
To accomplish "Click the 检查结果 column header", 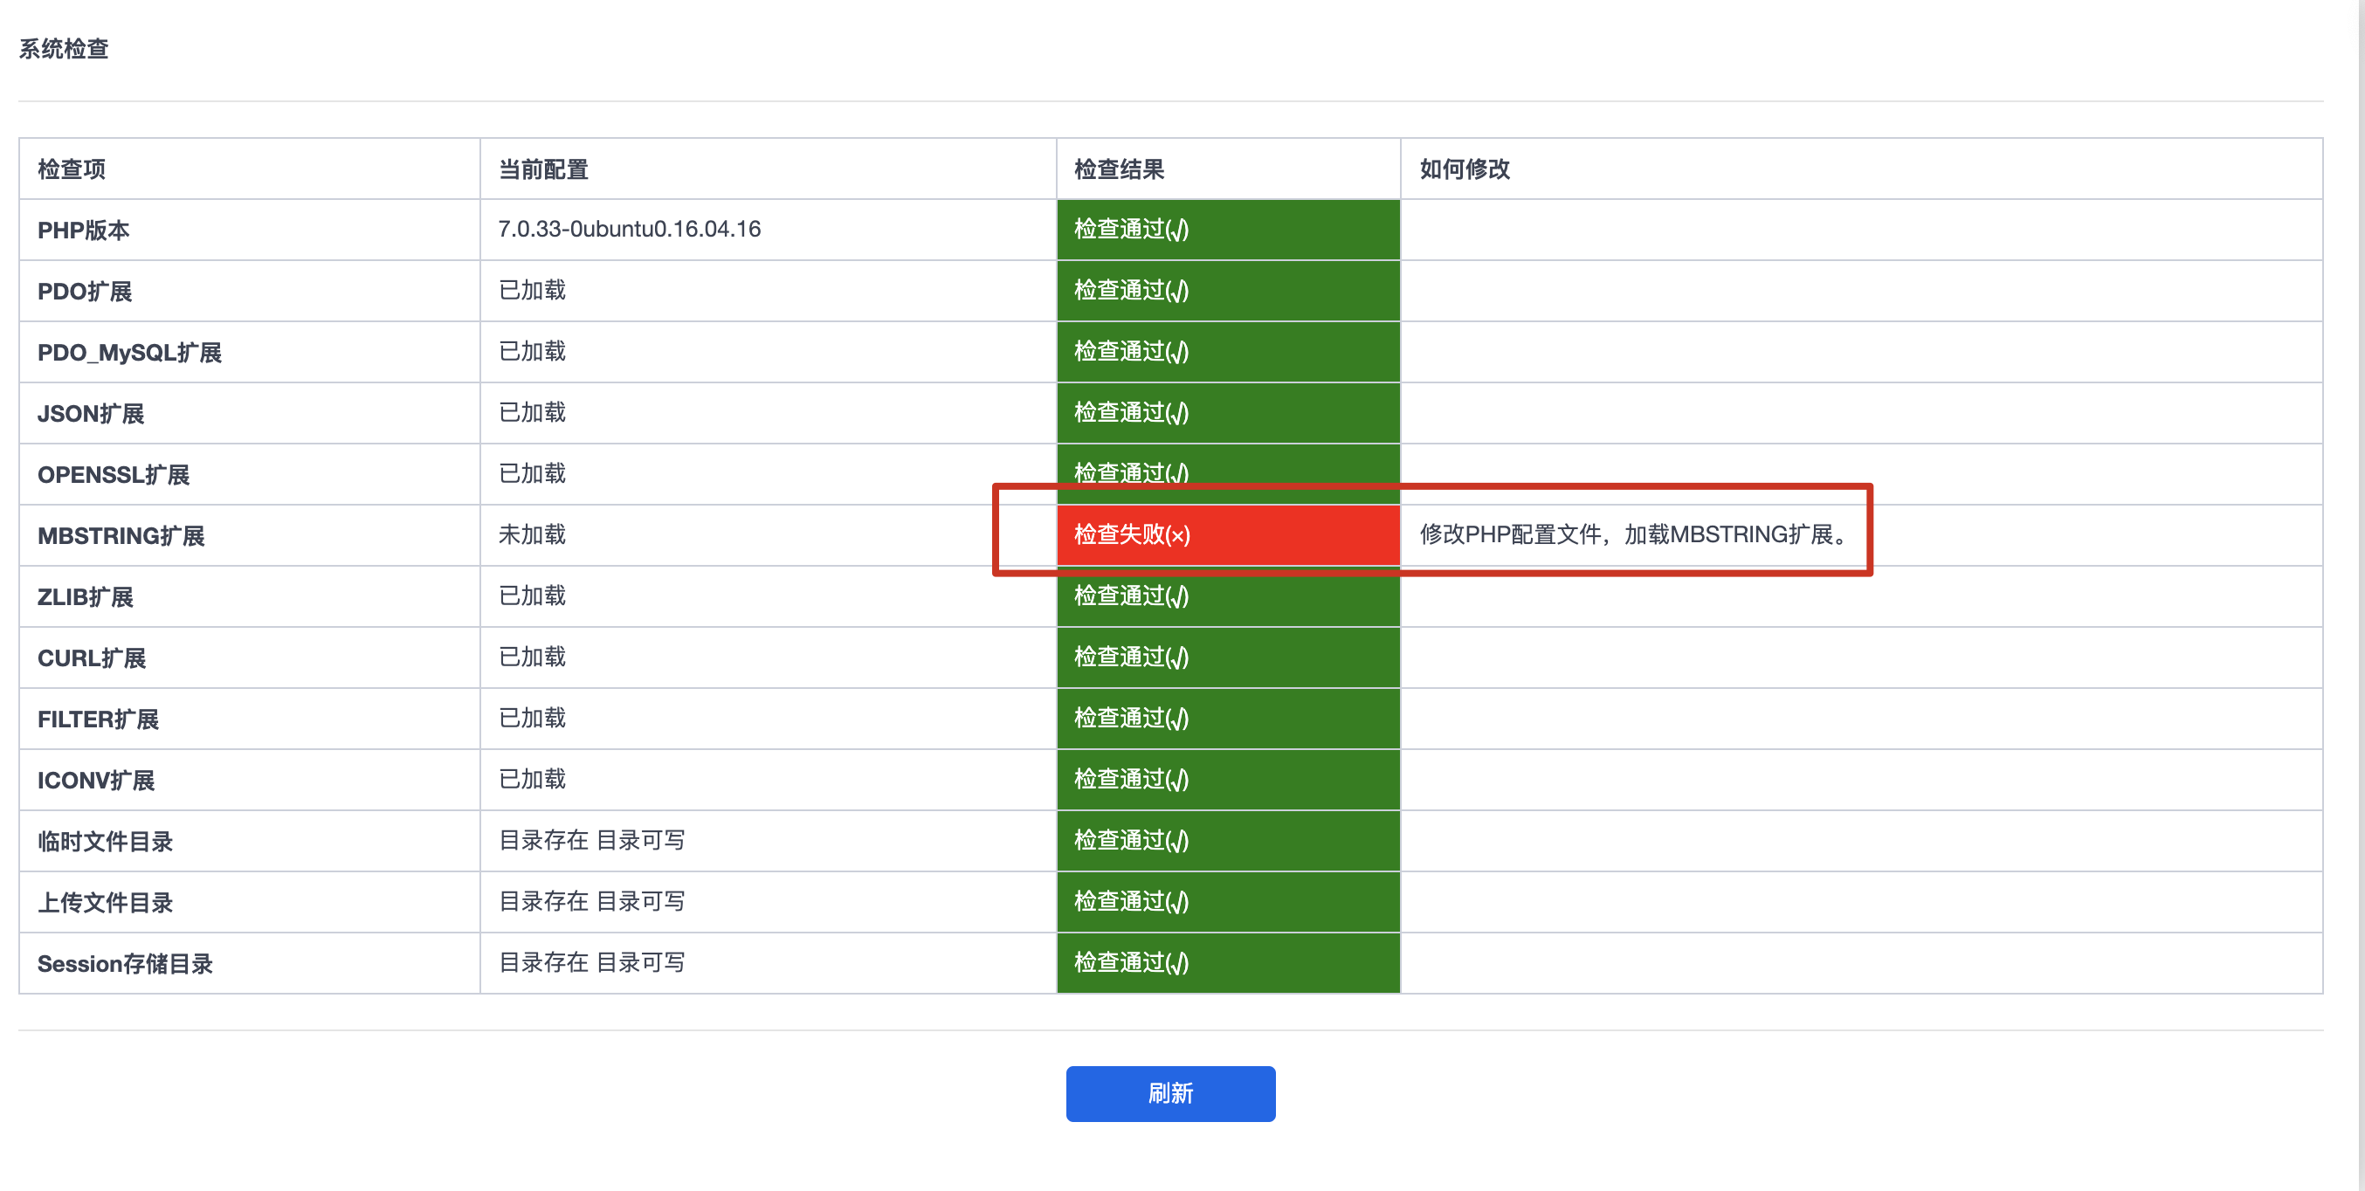I will pyautogui.click(x=1118, y=169).
